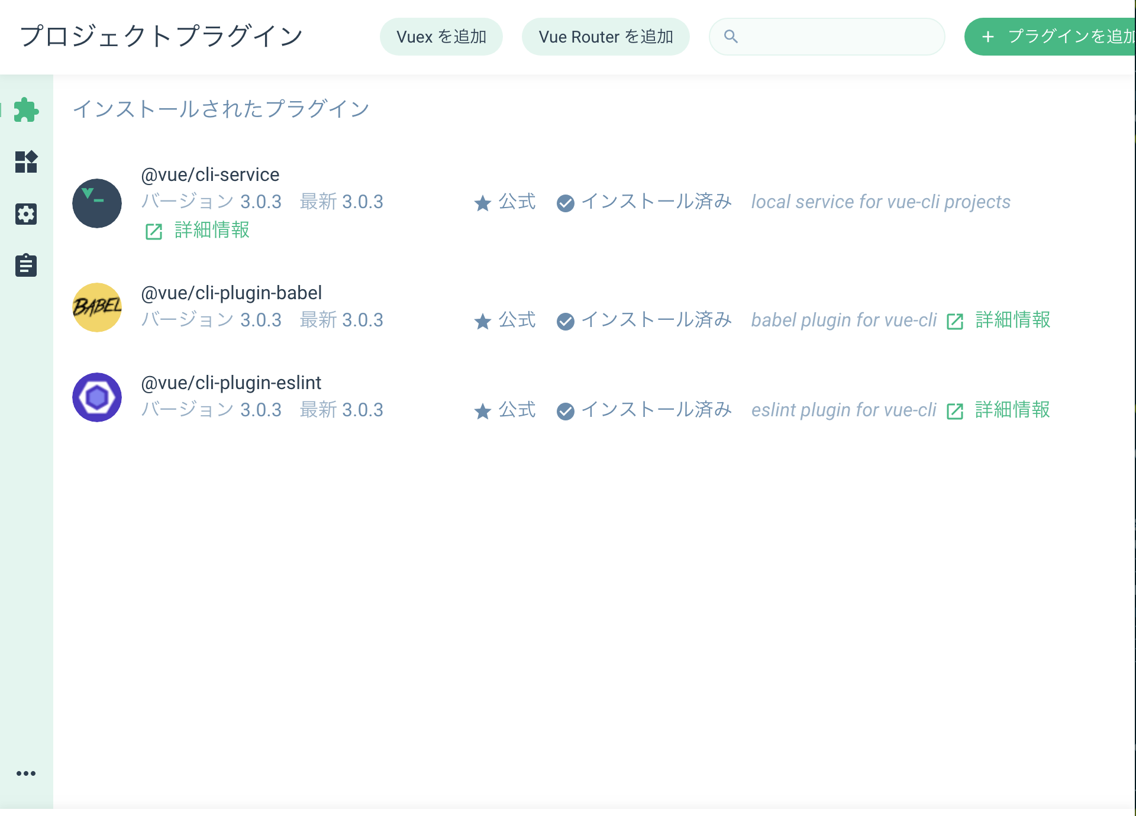Viewport: 1136px width, 816px height.
Task: Click installed checkmark icon for babel plugin
Action: click(x=566, y=322)
